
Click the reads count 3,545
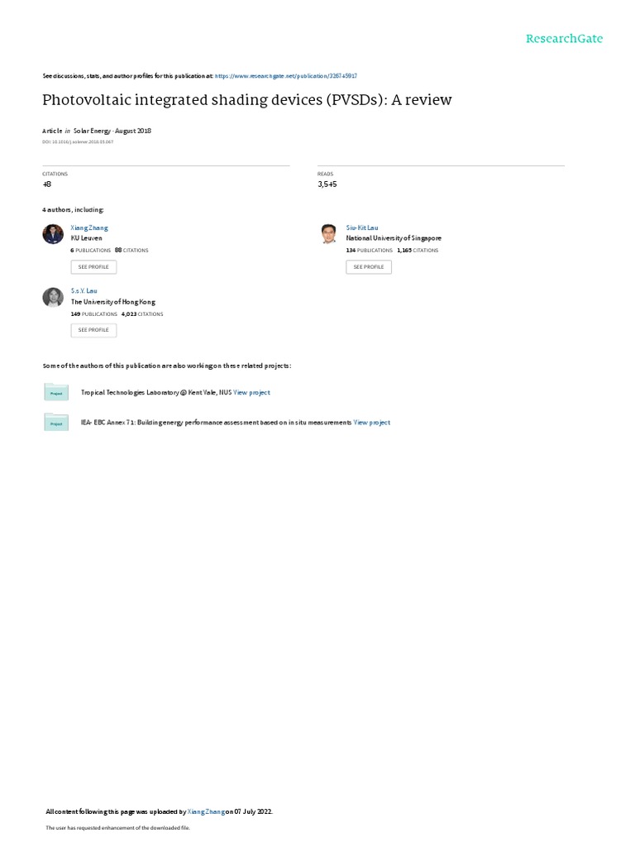(327, 184)
